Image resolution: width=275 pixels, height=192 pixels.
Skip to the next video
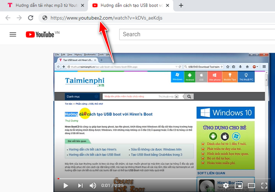click(x=80, y=185)
